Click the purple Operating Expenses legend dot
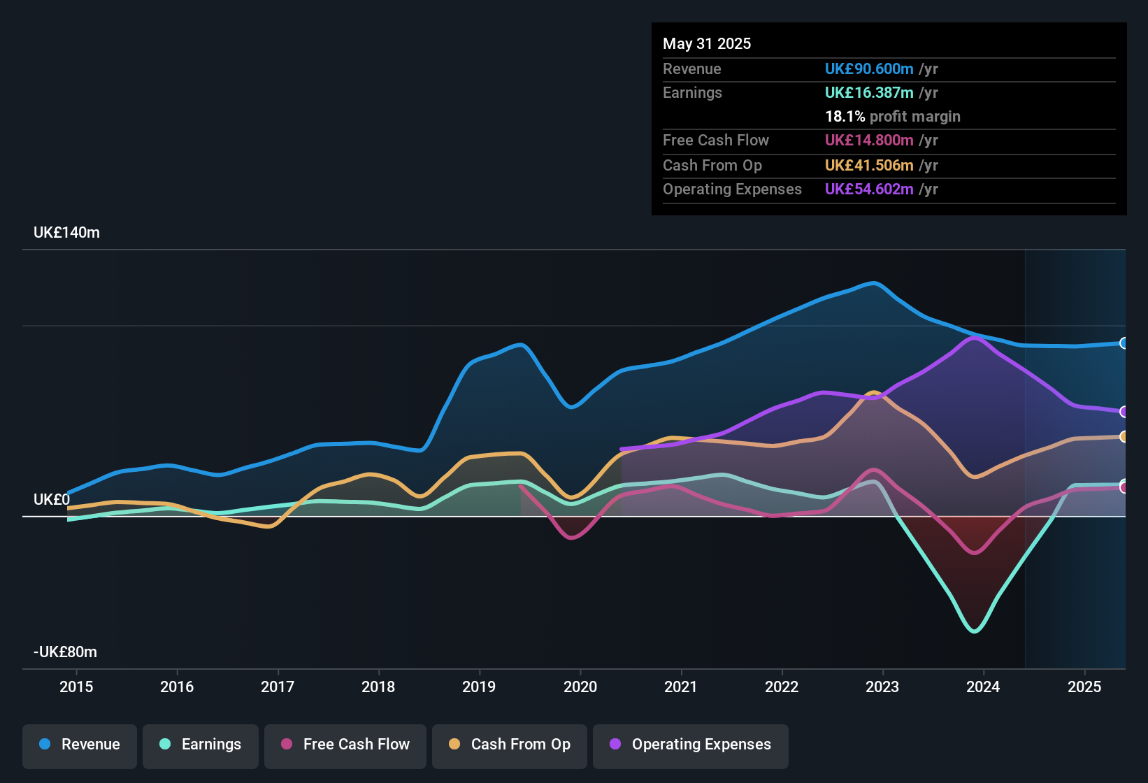Screen dimensions: 1148x783 click(x=615, y=745)
